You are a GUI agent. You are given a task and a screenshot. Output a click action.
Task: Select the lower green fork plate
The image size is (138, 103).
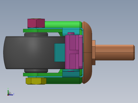43,74
